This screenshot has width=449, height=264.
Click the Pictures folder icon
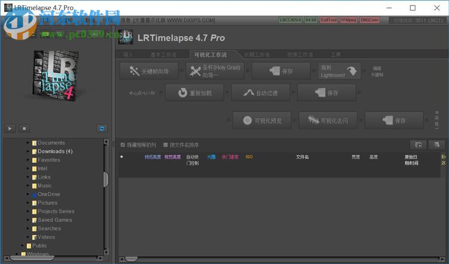tap(34, 203)
